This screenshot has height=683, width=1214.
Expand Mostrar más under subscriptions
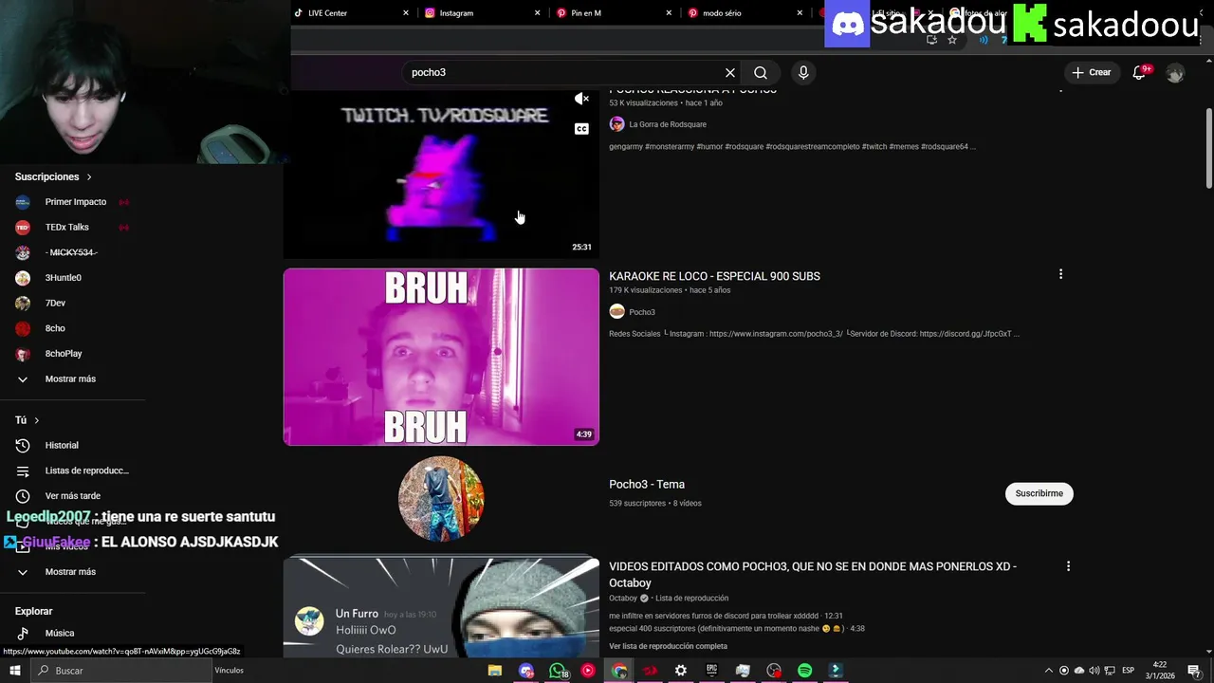(72, 378)
